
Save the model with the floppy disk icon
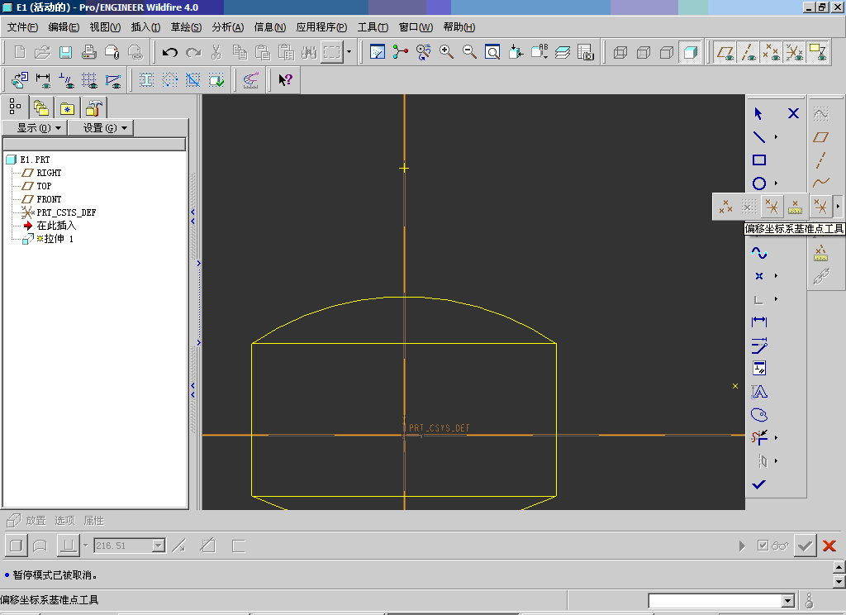66,52
